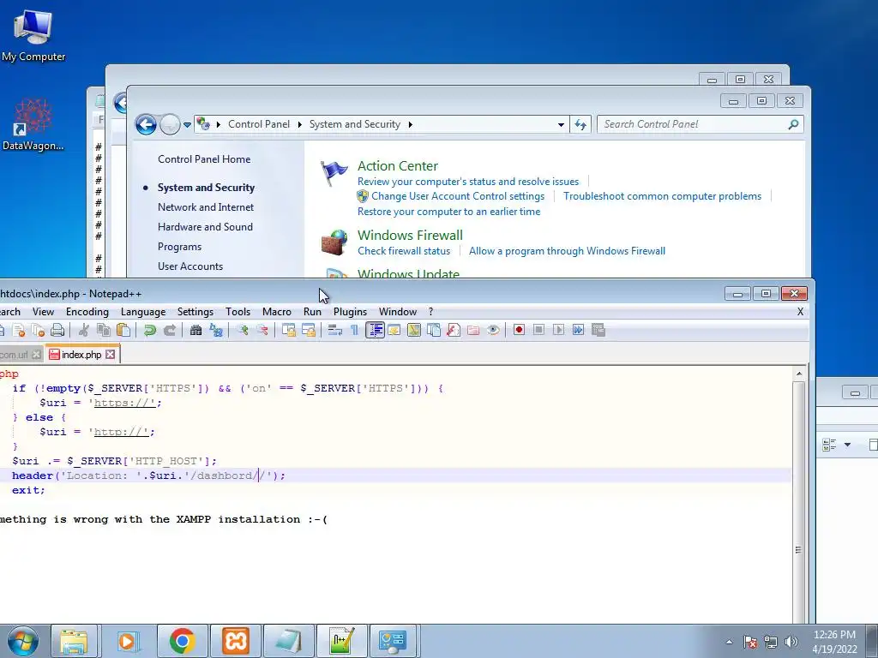Open the Run menu

[x=312, y=312]
